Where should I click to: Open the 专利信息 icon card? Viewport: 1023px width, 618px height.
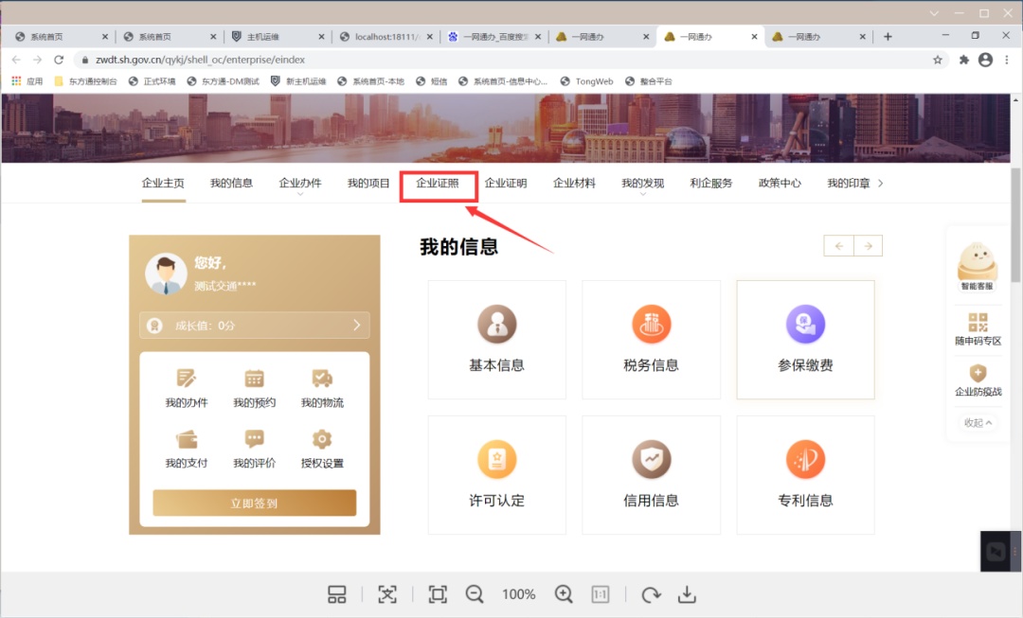click(x=805, y=461)
